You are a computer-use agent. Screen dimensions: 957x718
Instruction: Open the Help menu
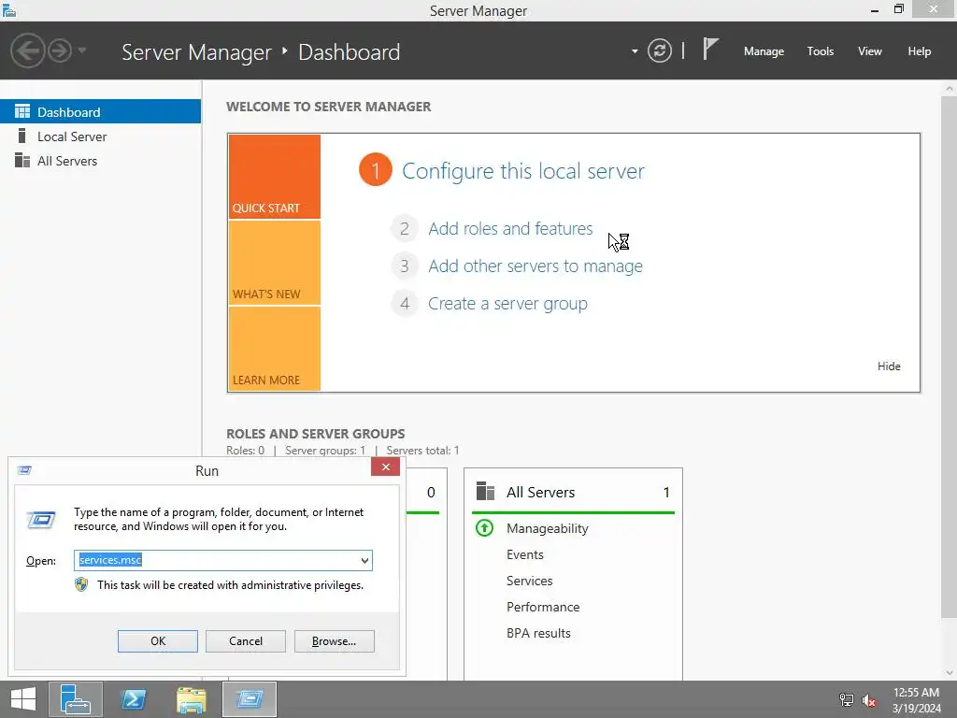919,51
